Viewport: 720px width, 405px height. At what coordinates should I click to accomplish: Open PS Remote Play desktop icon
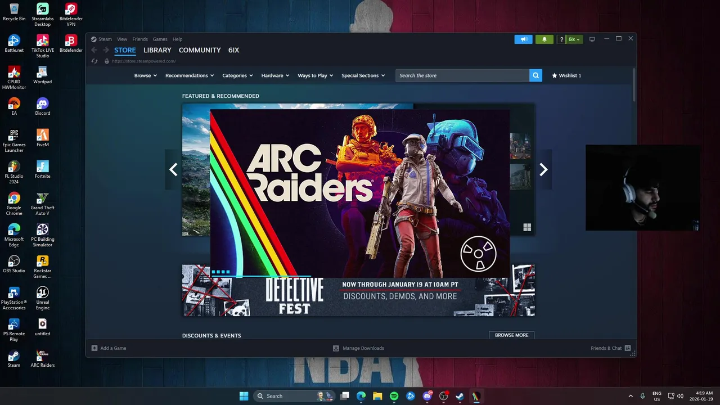(x=14, y=330)
